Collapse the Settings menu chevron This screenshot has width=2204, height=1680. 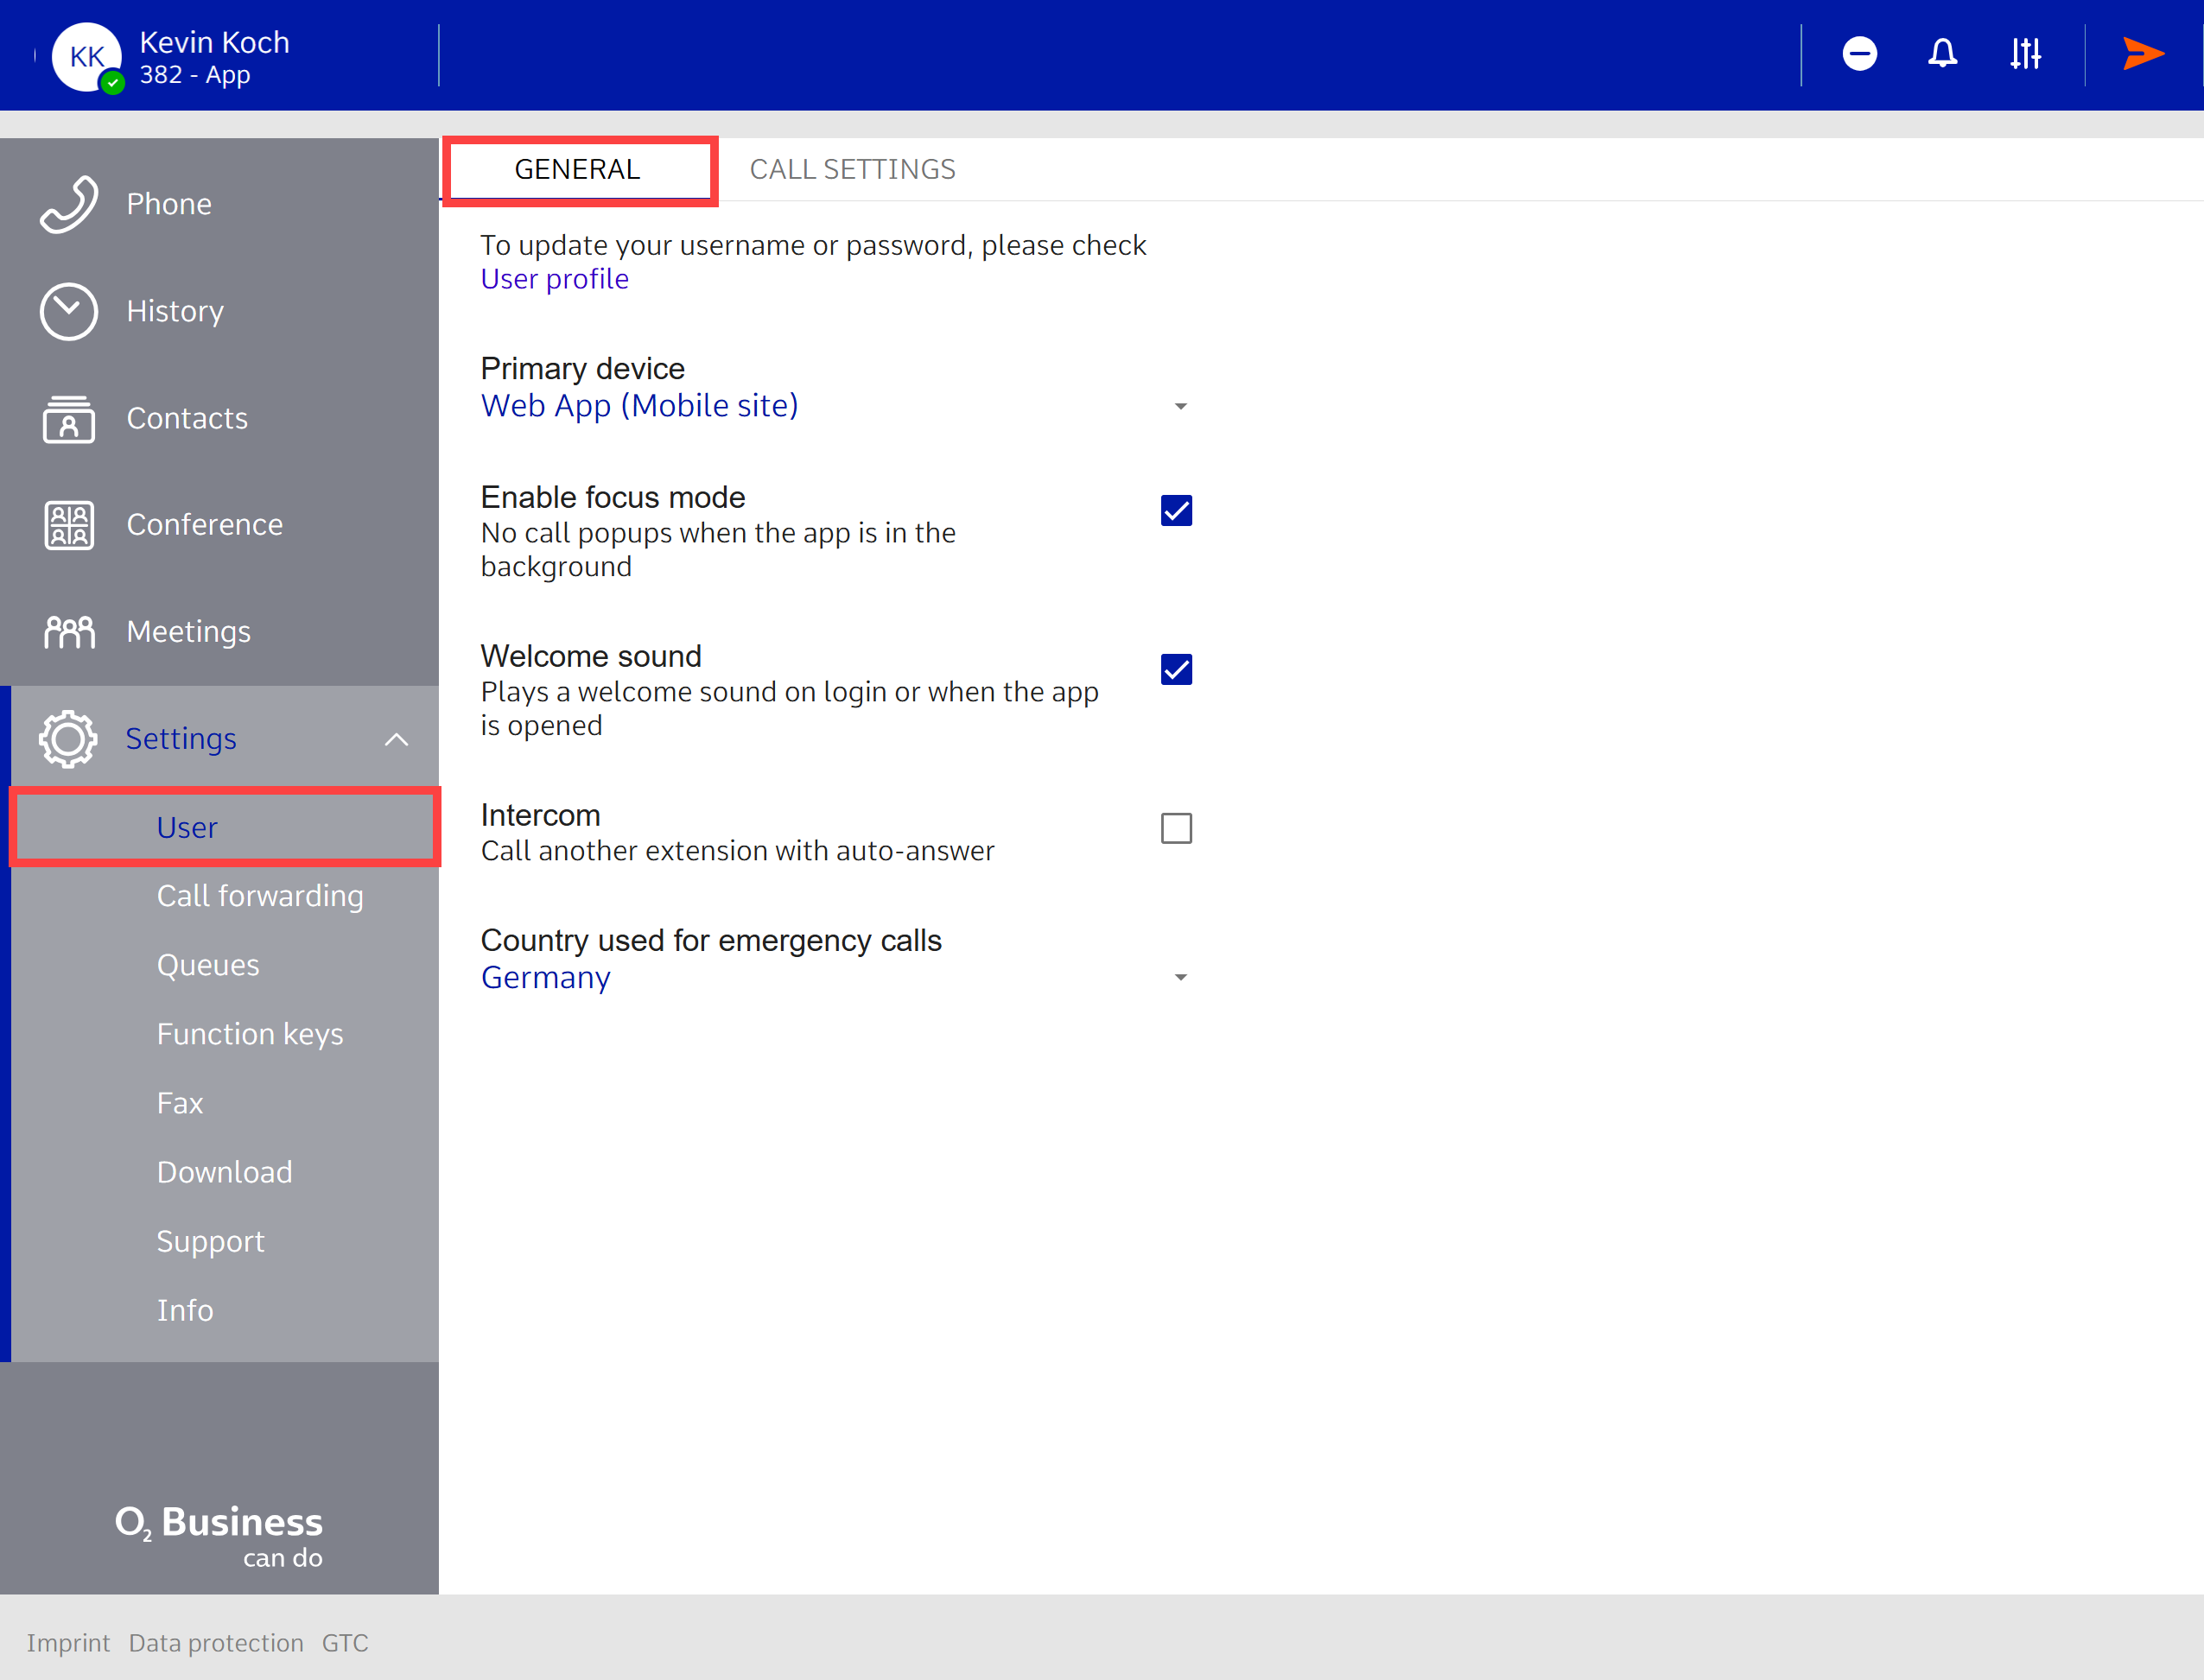pyautogui.click(x=397, y=739)
